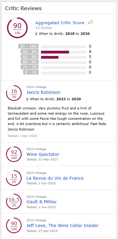Select the 95 - 100 score range label

[28, 46]
